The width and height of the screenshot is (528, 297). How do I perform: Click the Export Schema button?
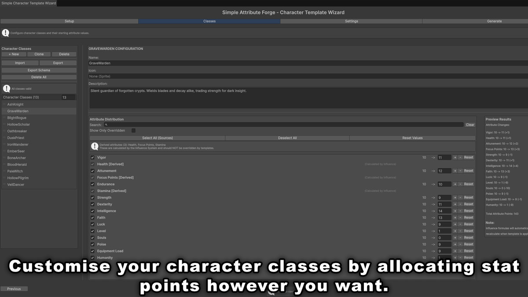coord(39,70)
